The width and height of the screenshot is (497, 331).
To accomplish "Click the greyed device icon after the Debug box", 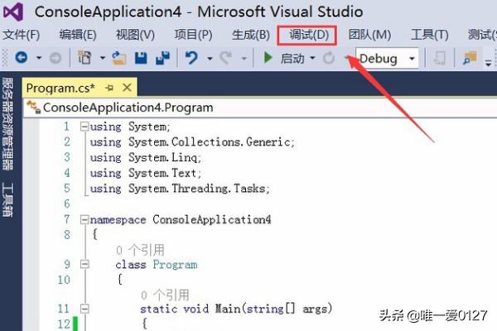I will tap(440, 58).
